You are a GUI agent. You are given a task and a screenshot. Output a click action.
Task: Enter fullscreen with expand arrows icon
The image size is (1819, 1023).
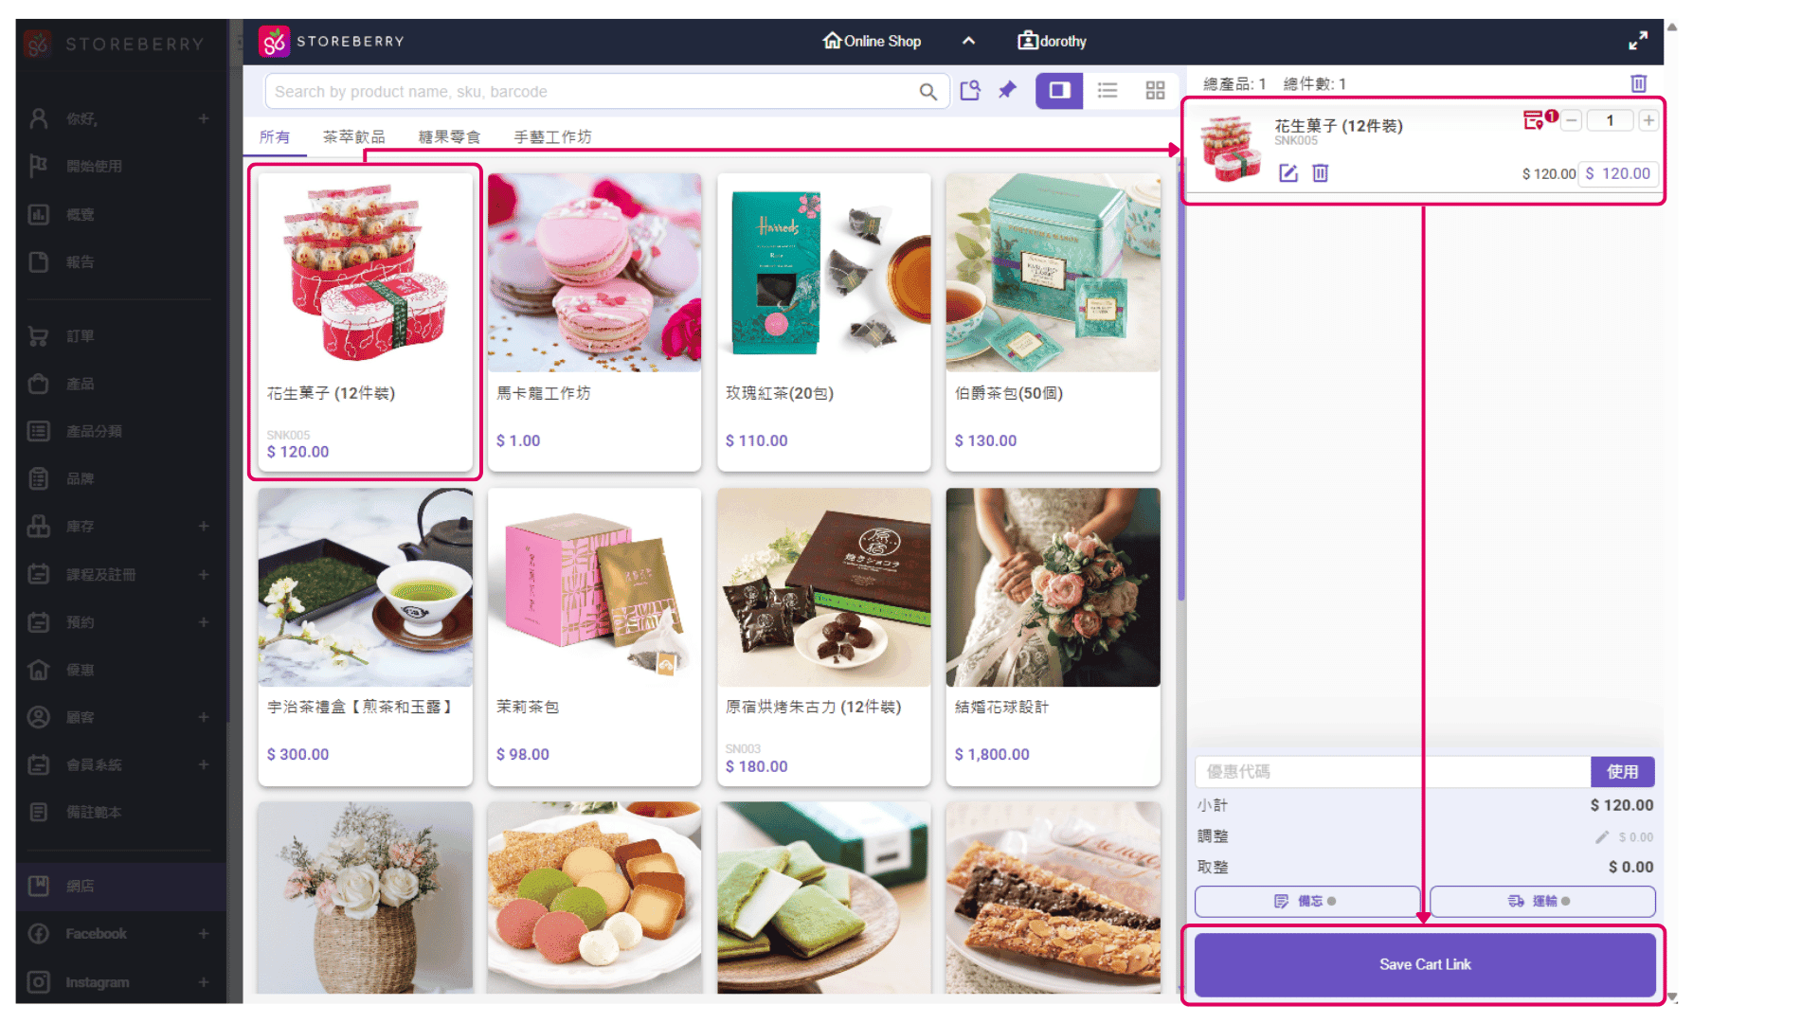pos(1637,41)
